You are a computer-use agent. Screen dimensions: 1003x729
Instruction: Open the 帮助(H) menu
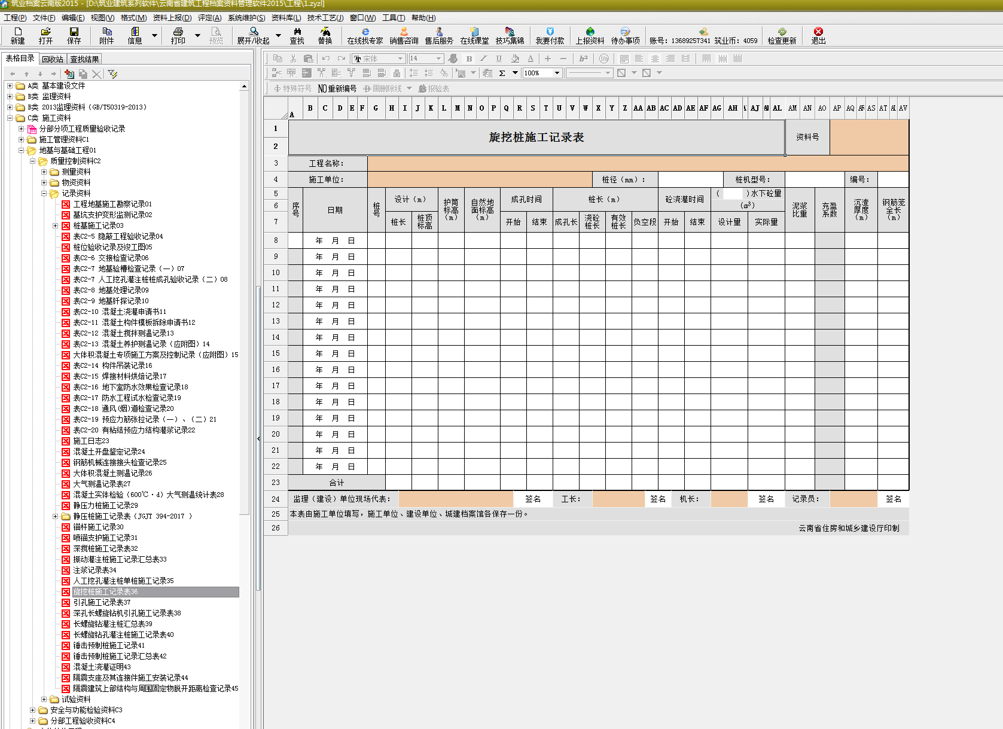(423, 18)
